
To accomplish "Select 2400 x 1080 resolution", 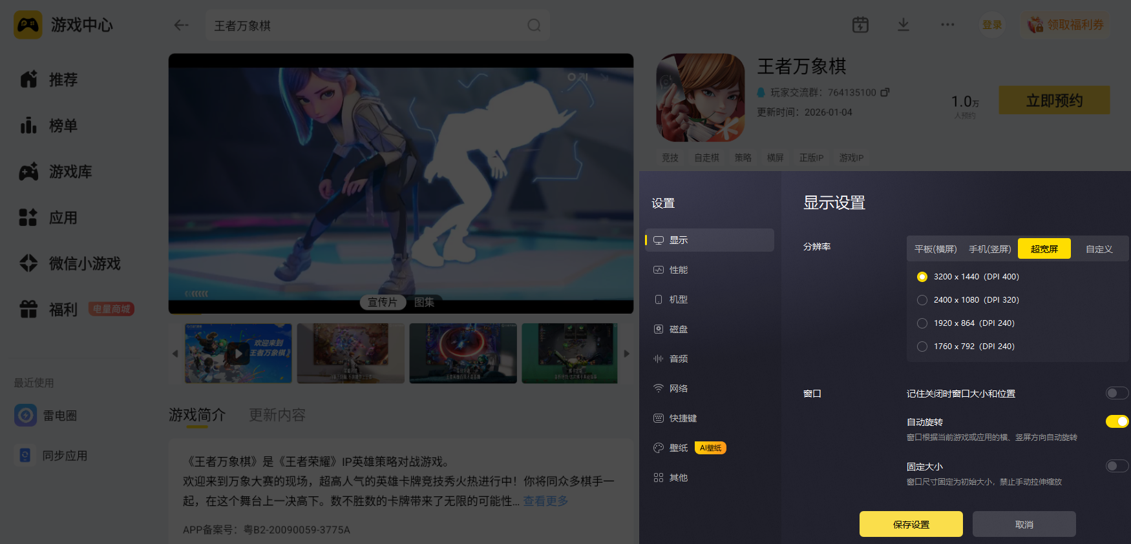I will coord(922,300).
